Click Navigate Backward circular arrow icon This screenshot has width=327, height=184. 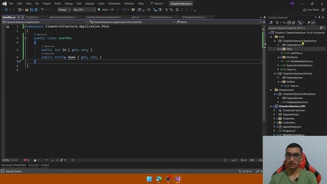(6, 10)
